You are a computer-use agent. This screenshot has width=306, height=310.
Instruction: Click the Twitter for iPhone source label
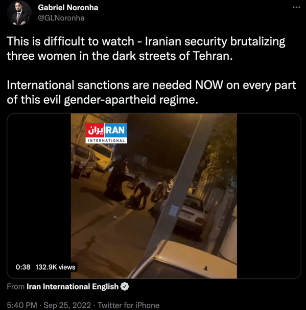(129, 305)
